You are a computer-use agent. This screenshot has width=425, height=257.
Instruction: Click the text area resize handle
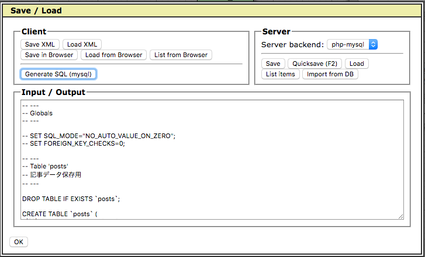[x=400, y=216]
